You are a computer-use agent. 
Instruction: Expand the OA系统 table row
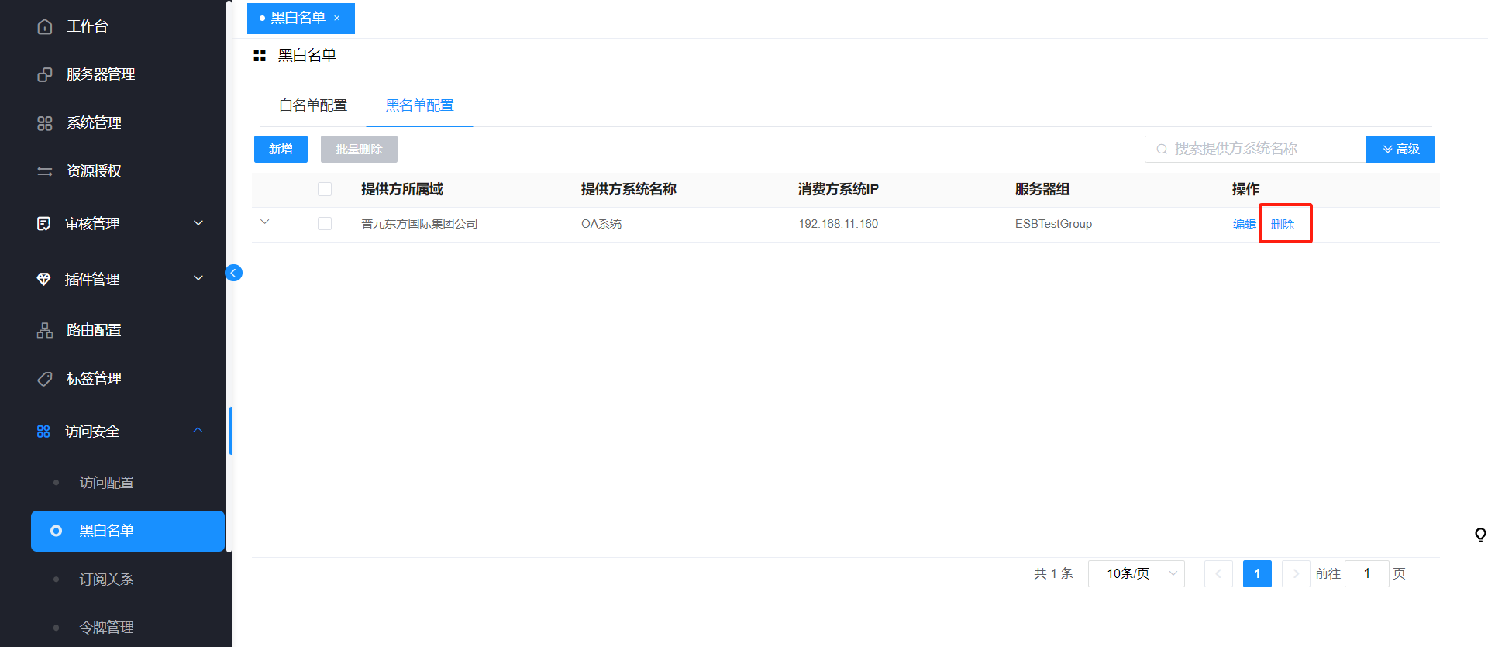[265, 222]
